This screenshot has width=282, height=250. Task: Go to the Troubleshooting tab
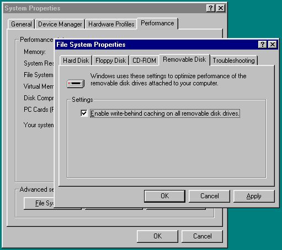click(x=233, y=61)
